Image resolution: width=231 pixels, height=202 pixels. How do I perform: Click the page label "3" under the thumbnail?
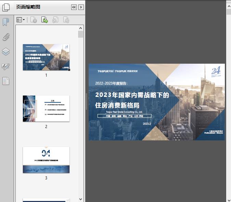pos(46,178)
